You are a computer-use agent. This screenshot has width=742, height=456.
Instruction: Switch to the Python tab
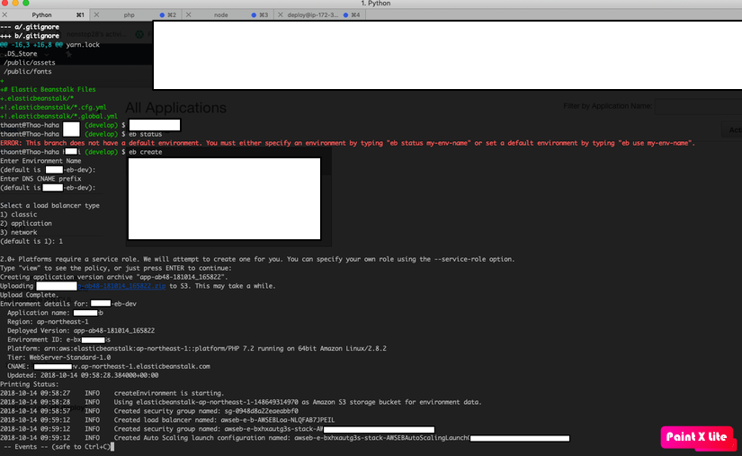pyautogui.click(x=41, y=15)
